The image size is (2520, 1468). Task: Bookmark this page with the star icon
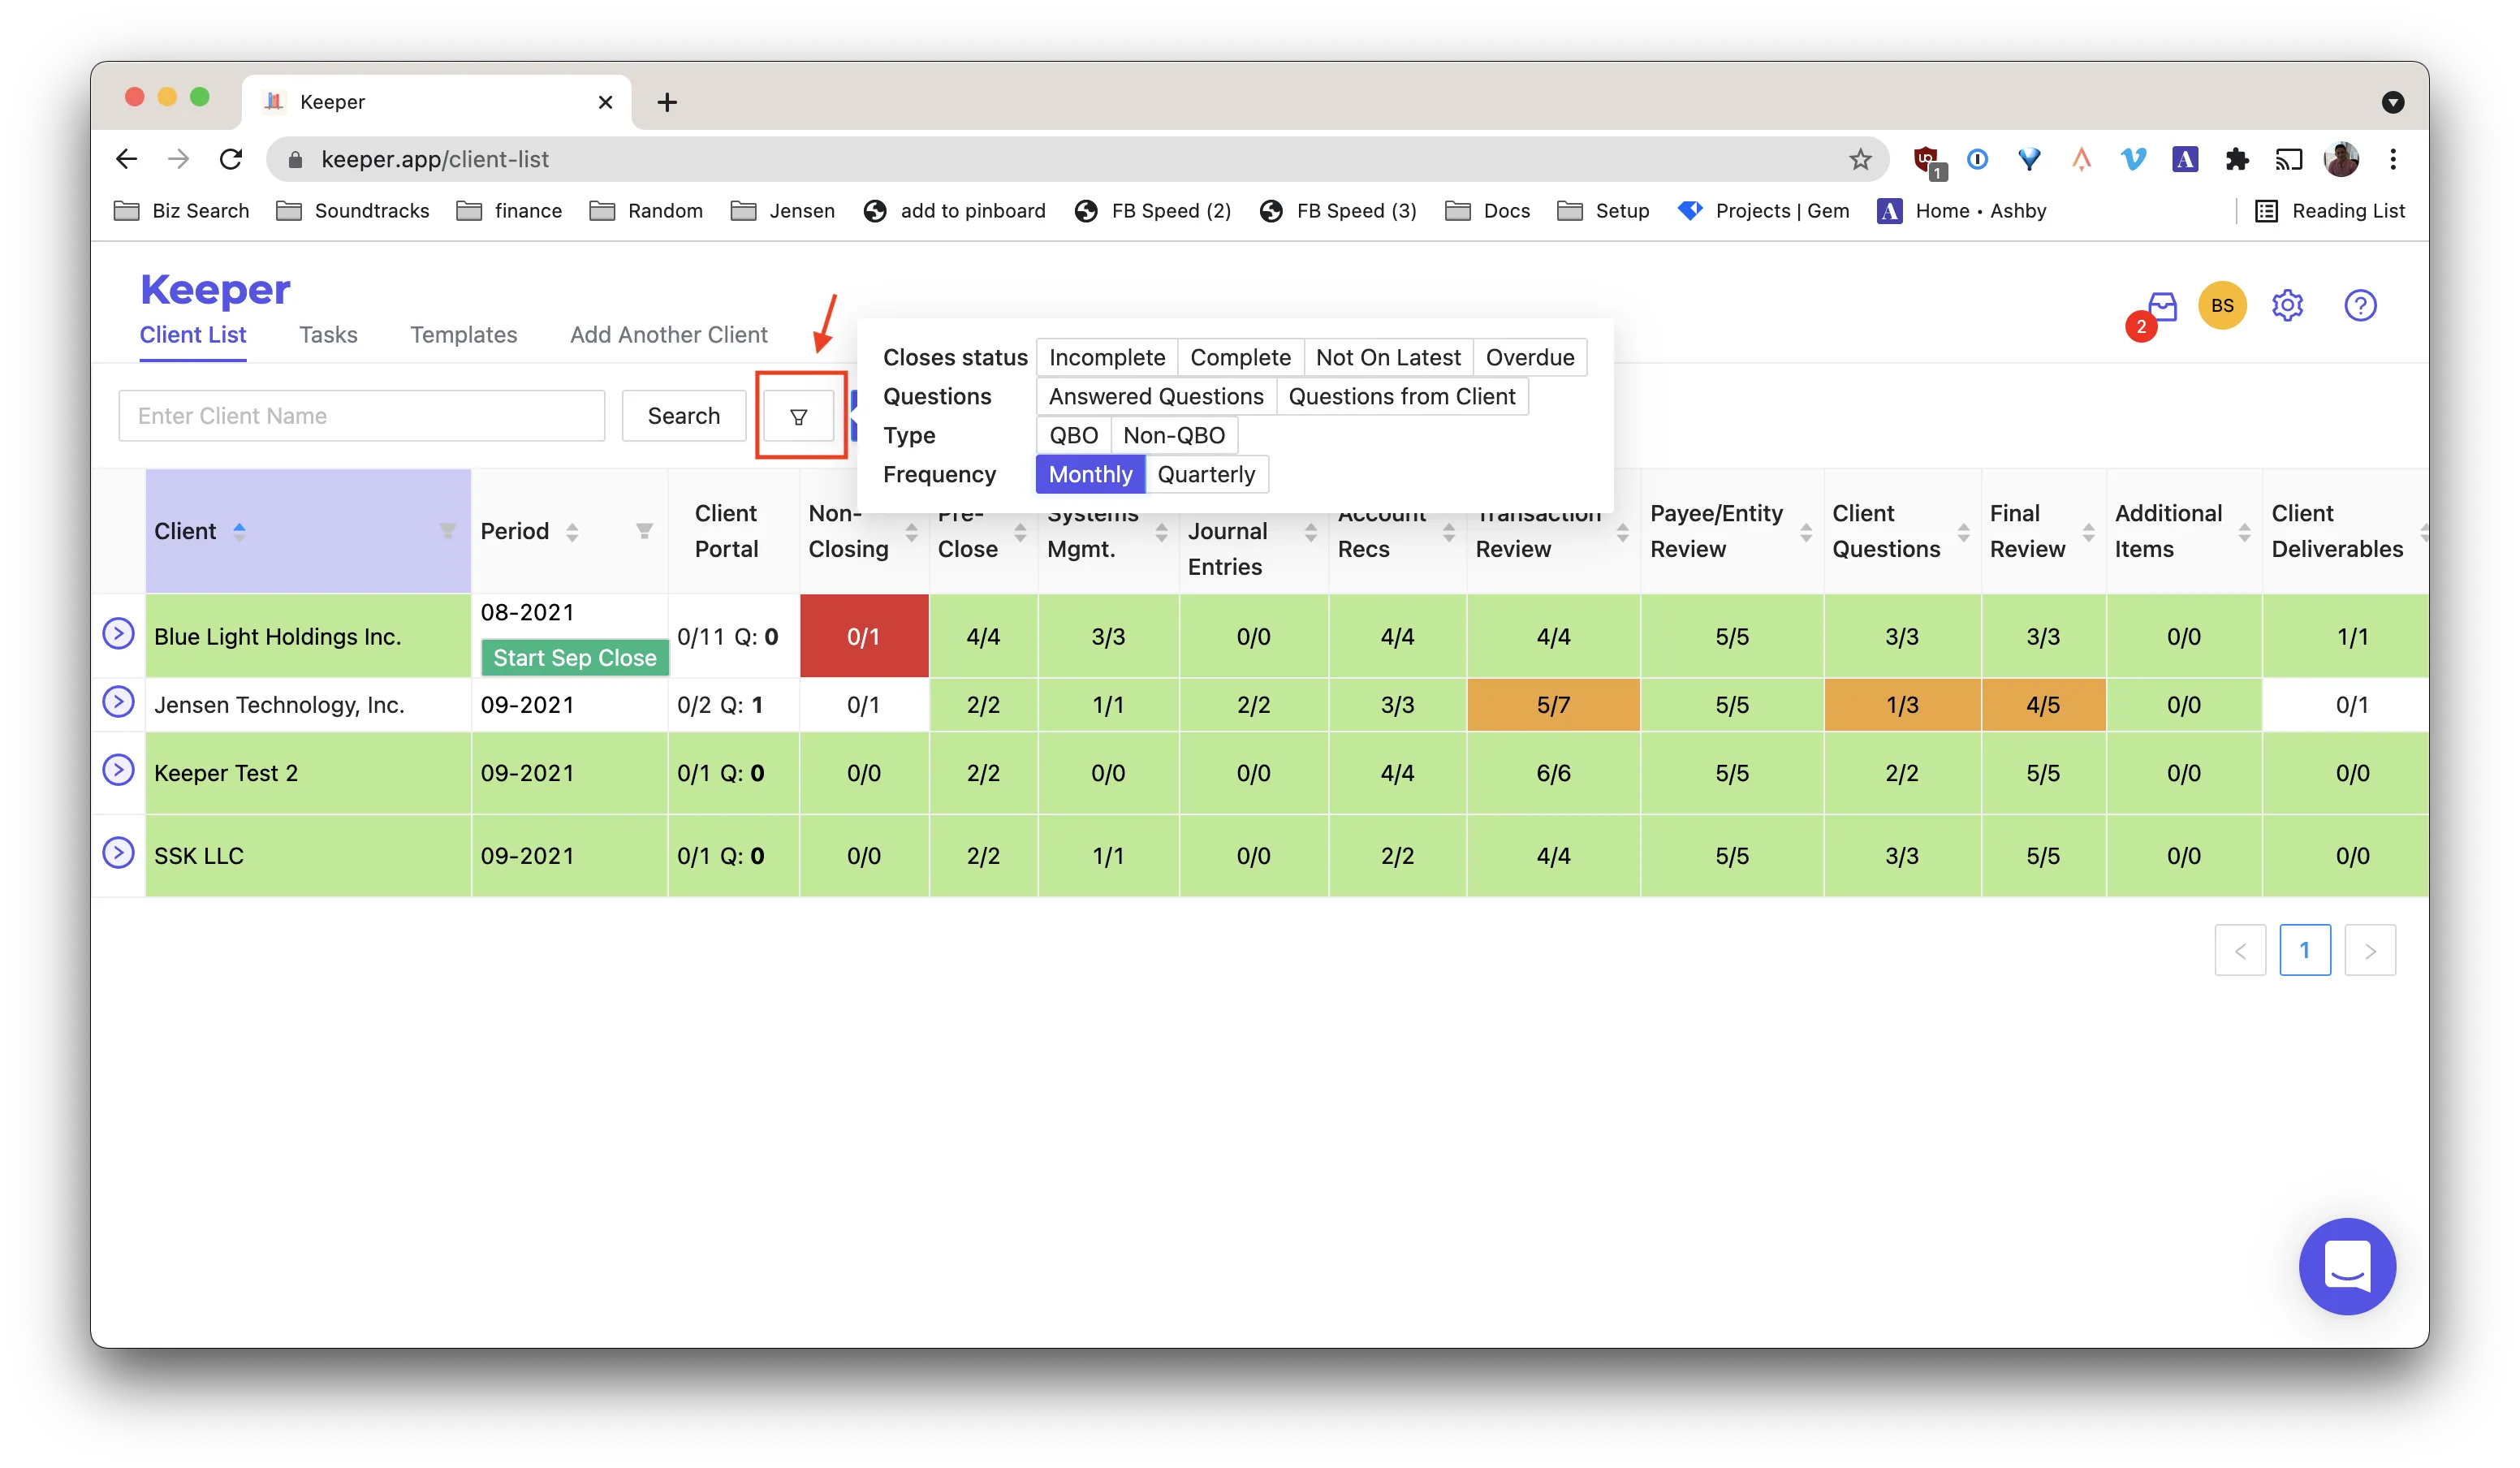pos(1859,159)
